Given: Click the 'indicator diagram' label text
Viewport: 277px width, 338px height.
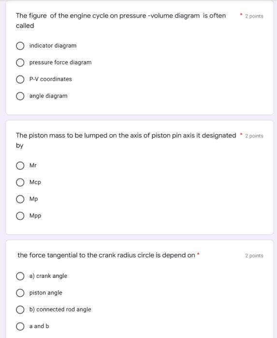Looking at the screenshot, I should 53,46.
